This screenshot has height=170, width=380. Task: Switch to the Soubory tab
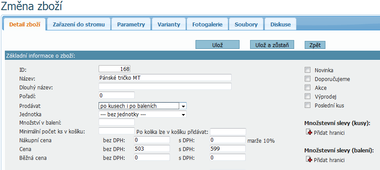coord(246,25)
